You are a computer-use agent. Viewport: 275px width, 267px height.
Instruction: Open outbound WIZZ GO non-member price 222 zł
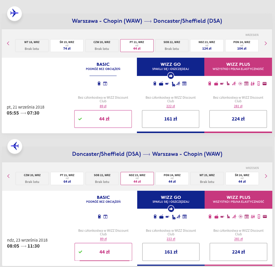pyautogui.click(x=171, y=106)
